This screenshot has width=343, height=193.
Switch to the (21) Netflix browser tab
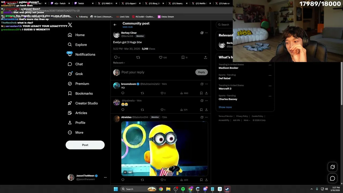(201, 3)
